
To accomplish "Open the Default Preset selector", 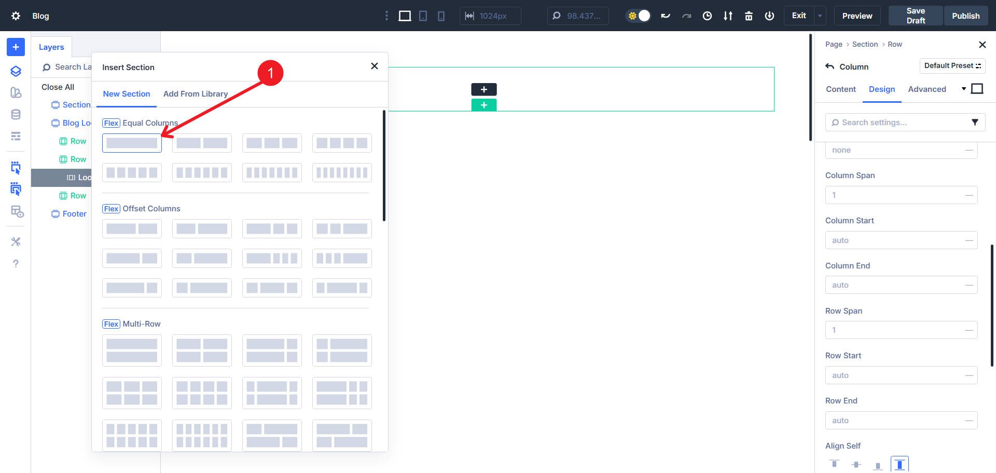I will coord(952,66).
